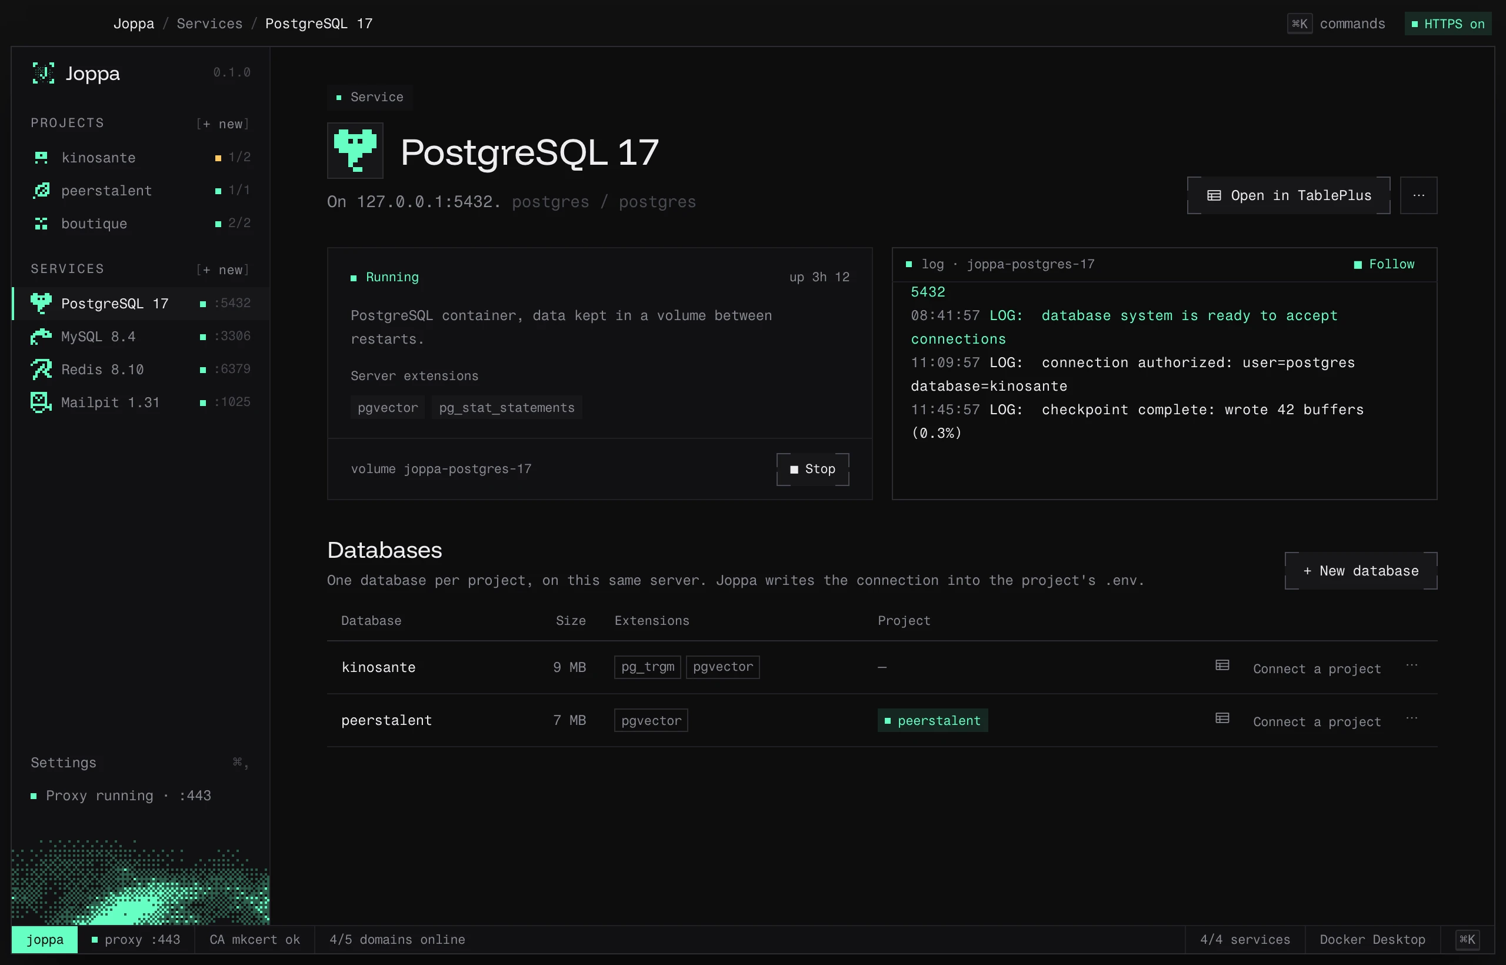Image resolution: width=1506 pixels, height=965 pixels.
Task: Click the large PostgreSQL elephant header icon
Action: (355, 151)
